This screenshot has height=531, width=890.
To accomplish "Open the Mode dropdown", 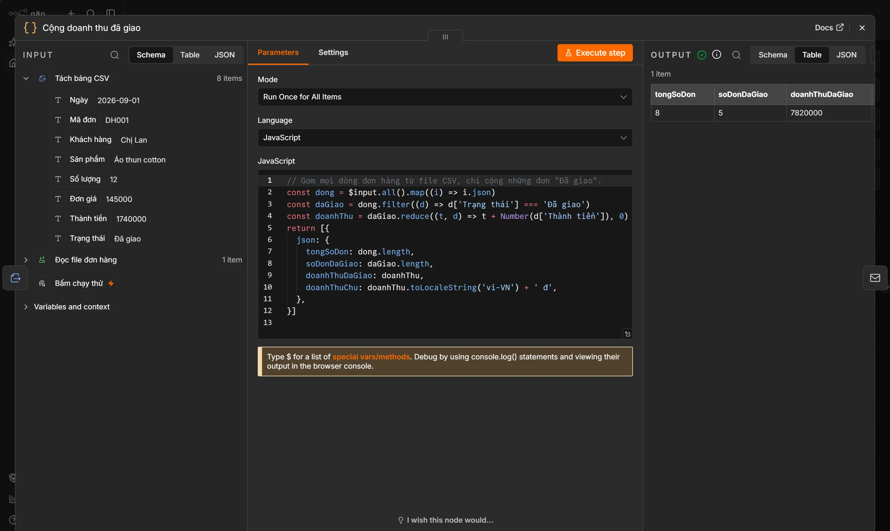I will click(445, 97).
